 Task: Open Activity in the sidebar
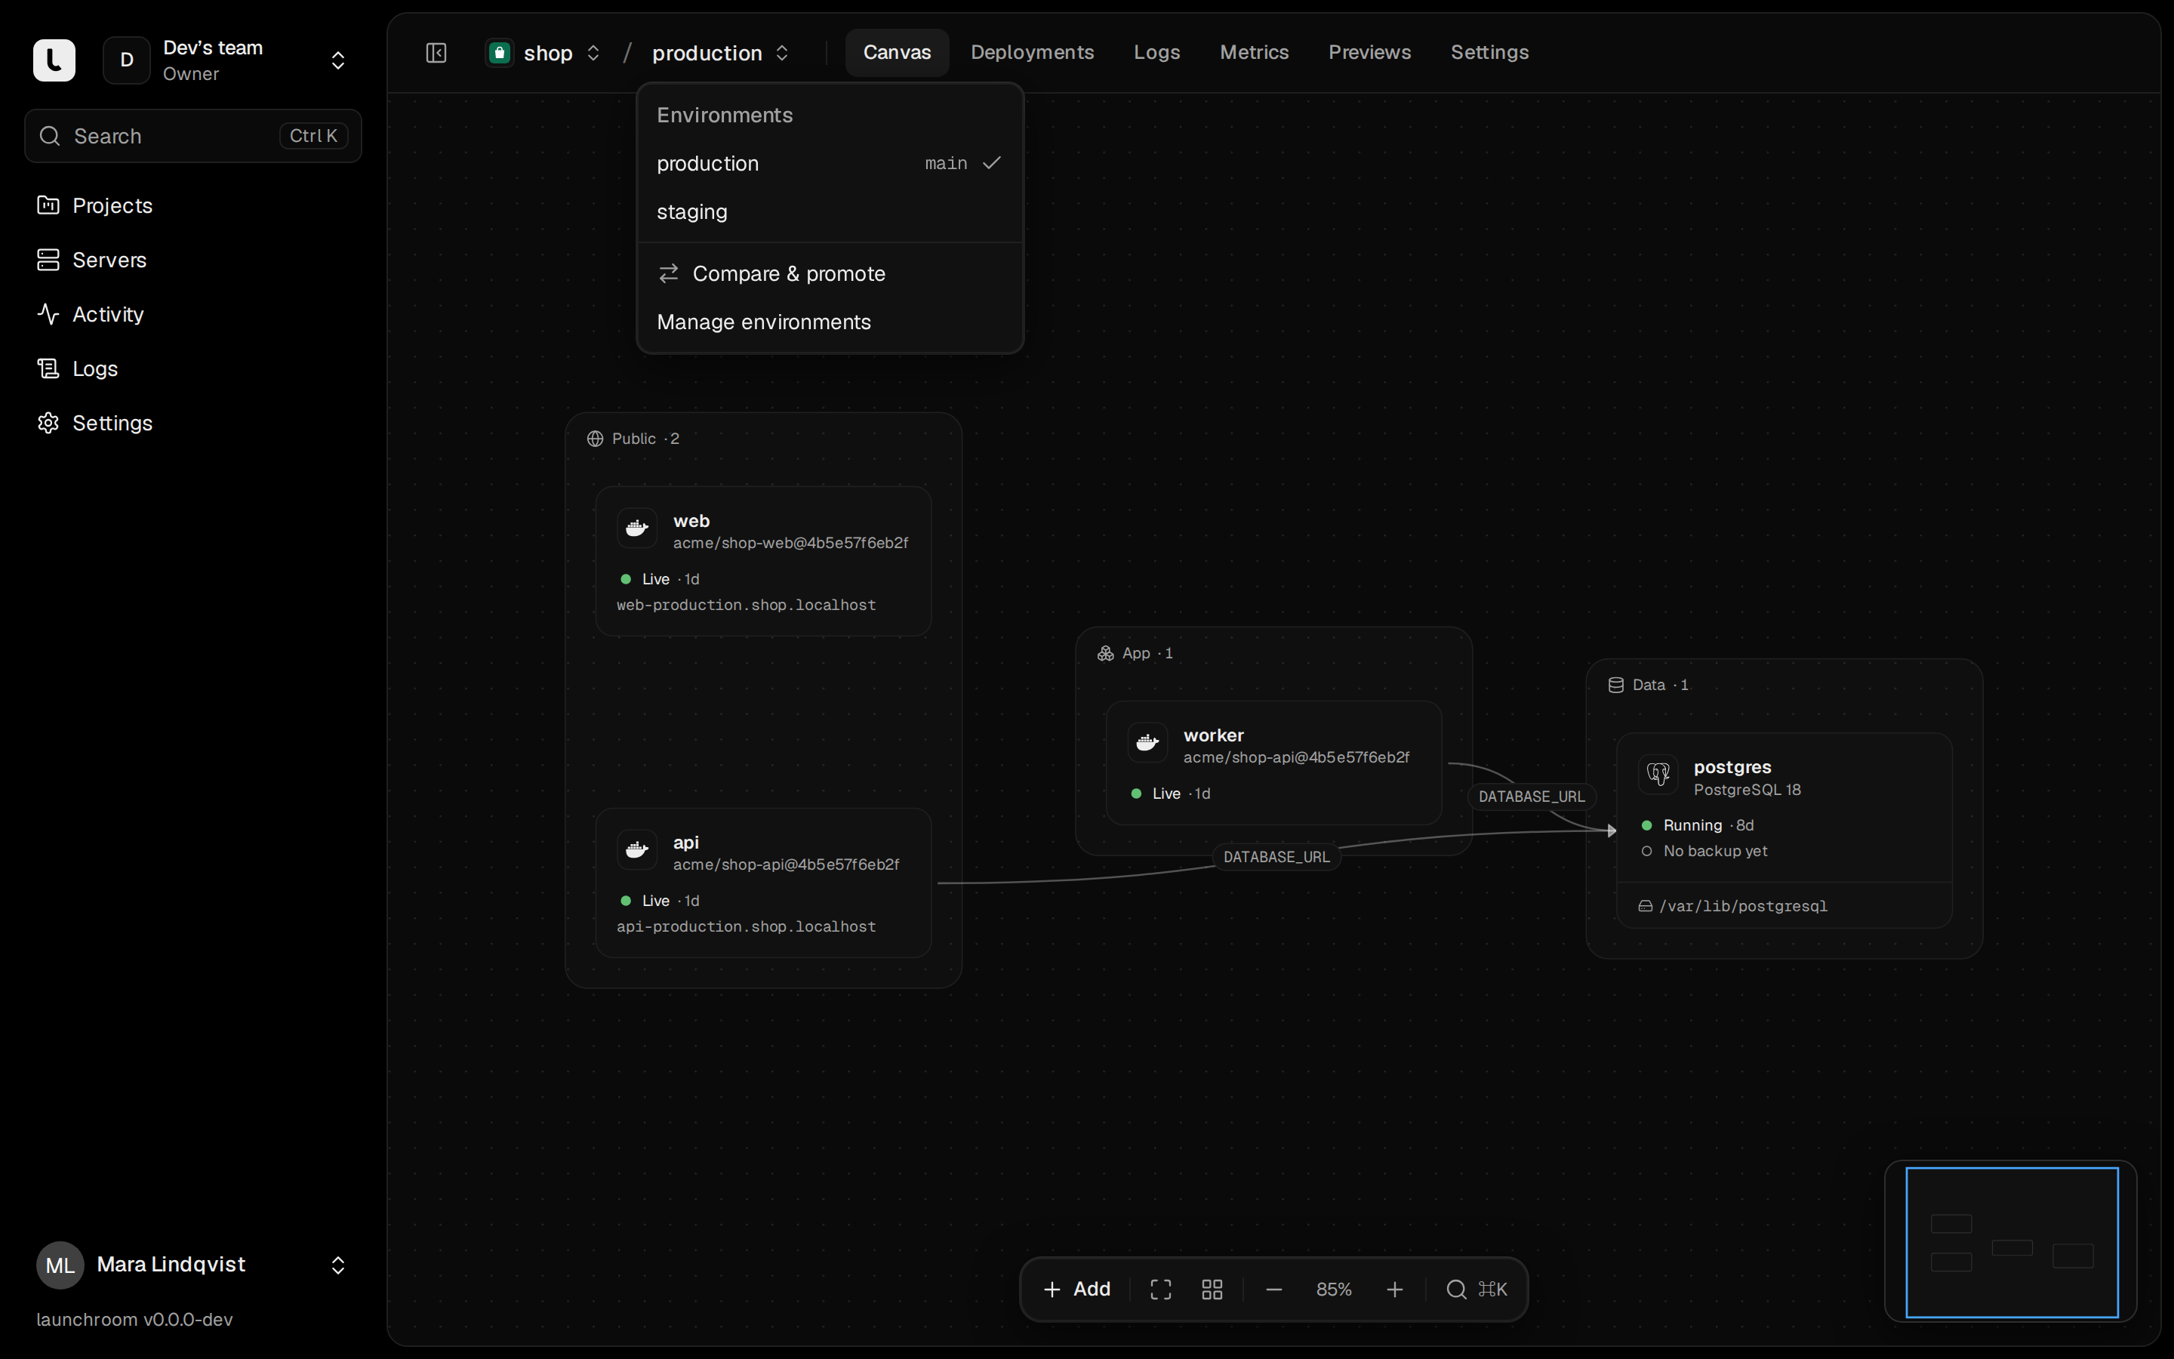point(192,315)
